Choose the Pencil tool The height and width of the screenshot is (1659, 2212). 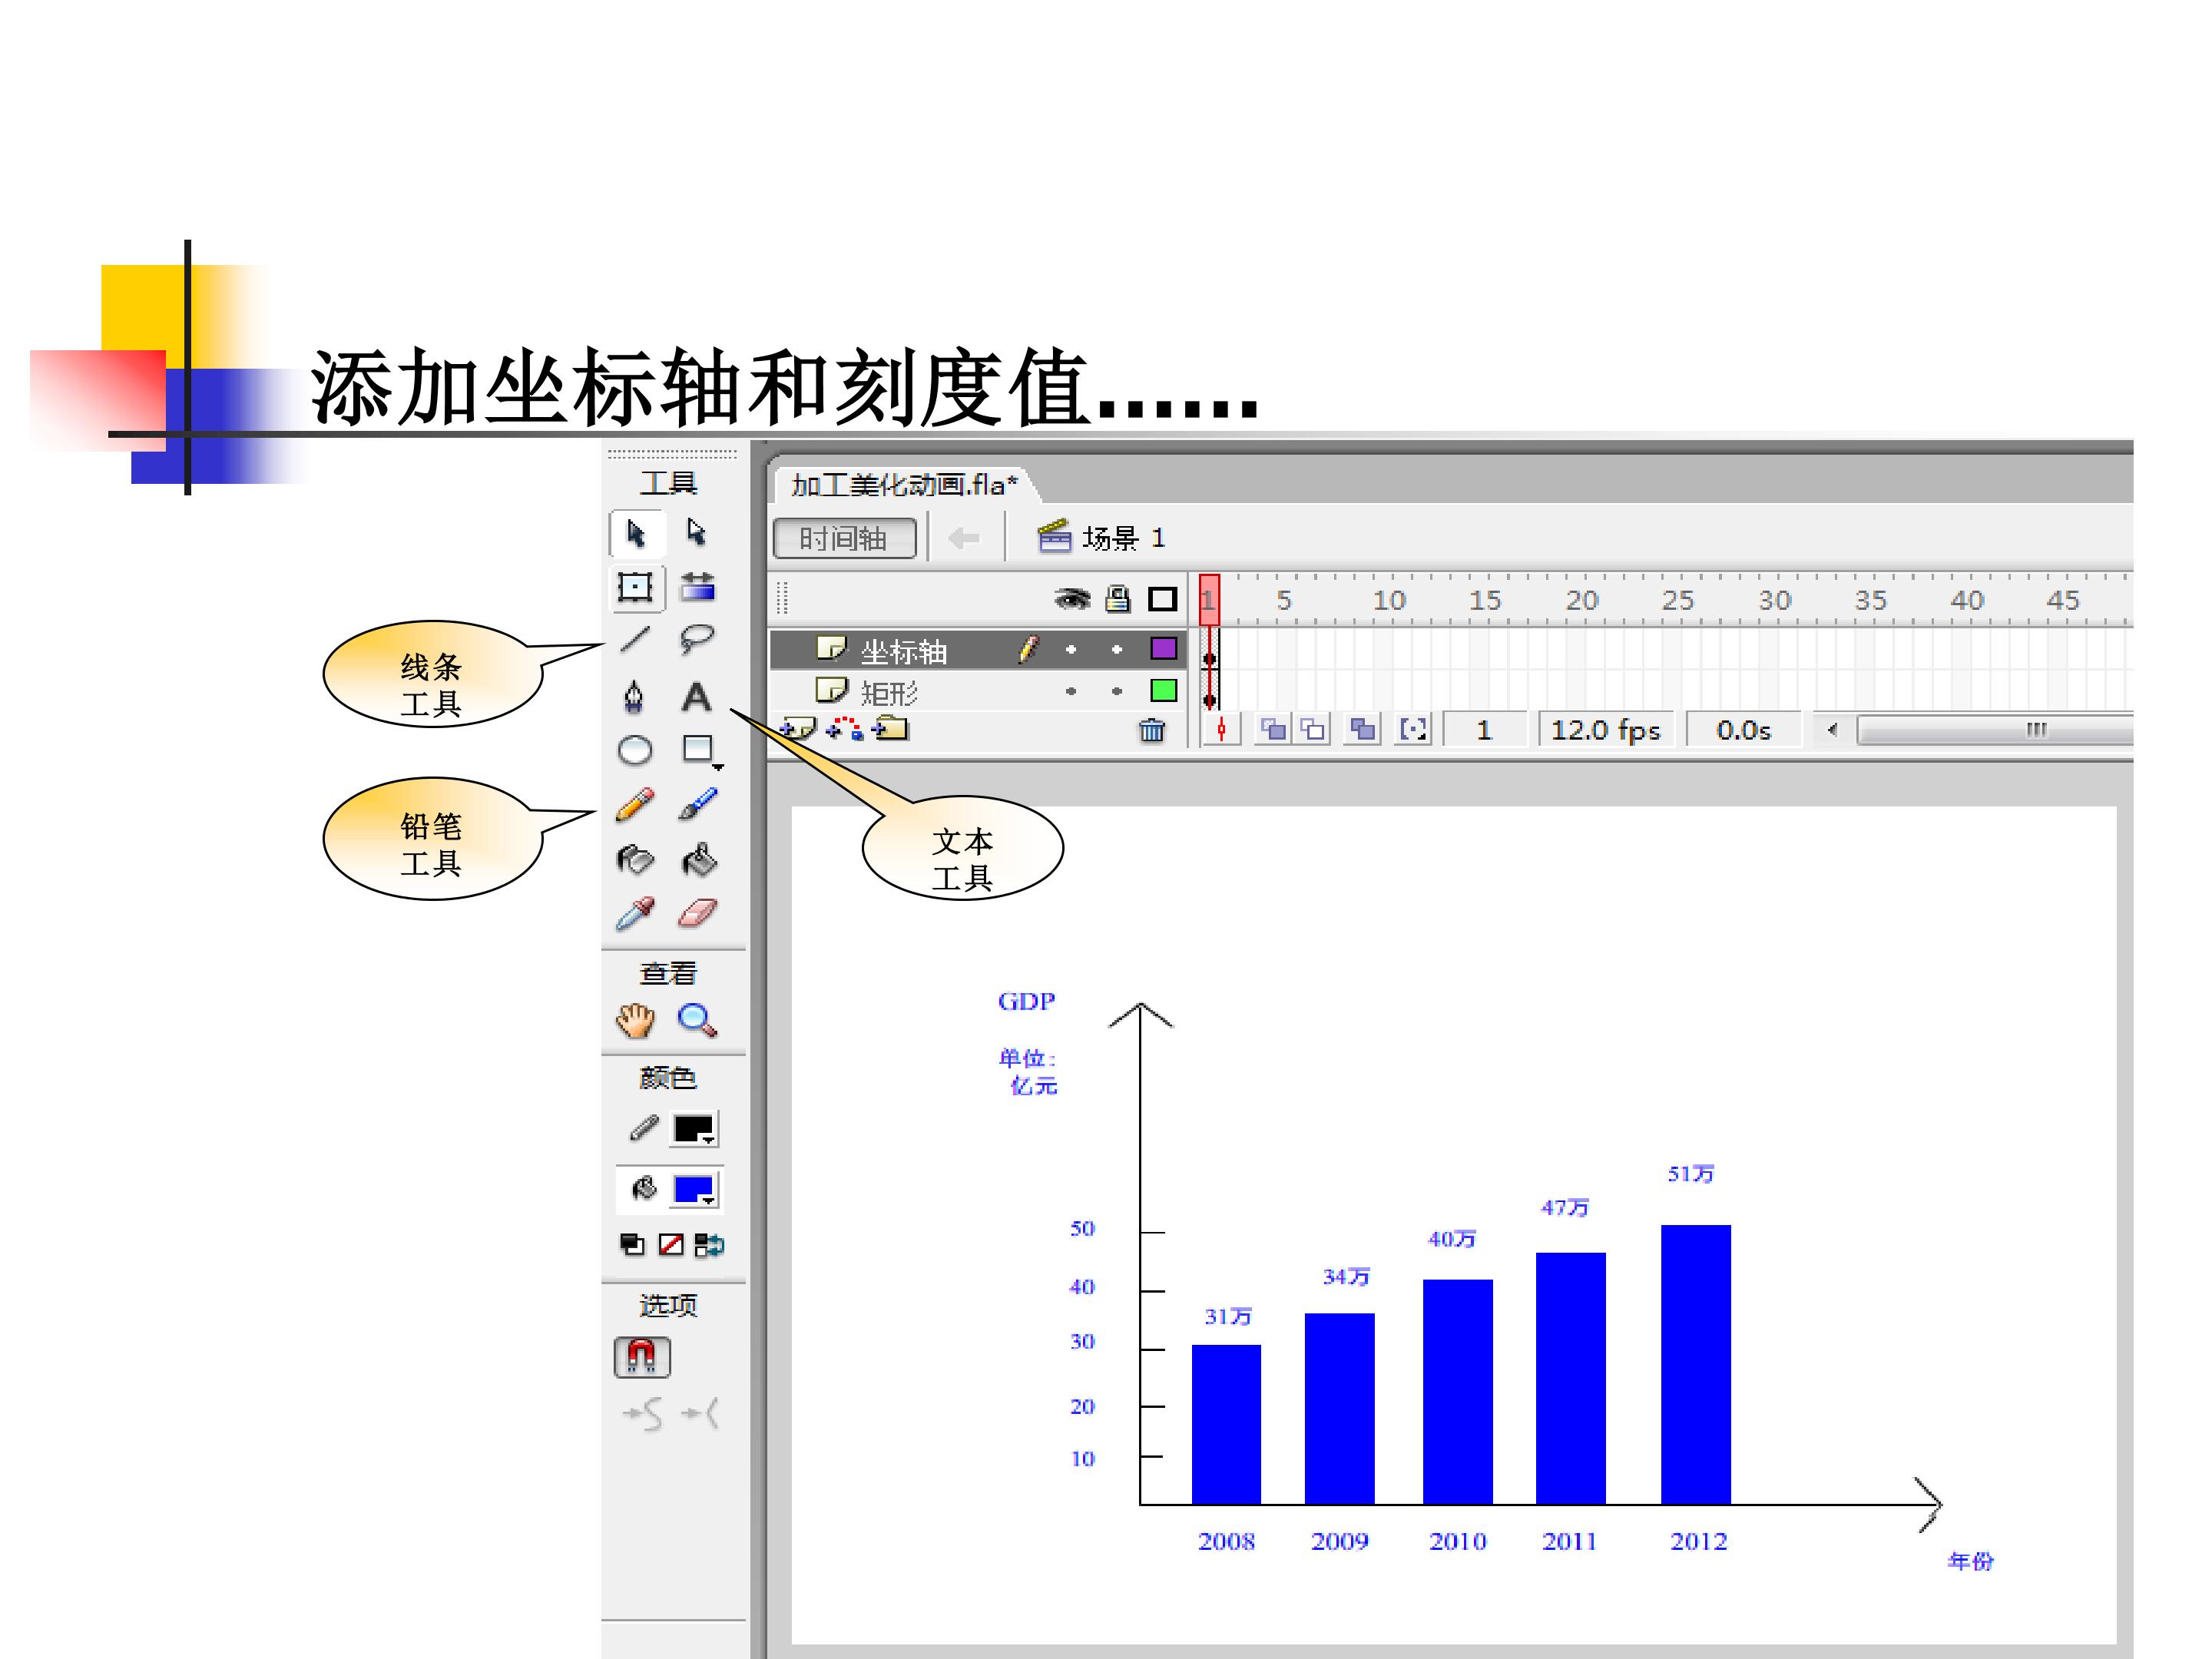635,804
